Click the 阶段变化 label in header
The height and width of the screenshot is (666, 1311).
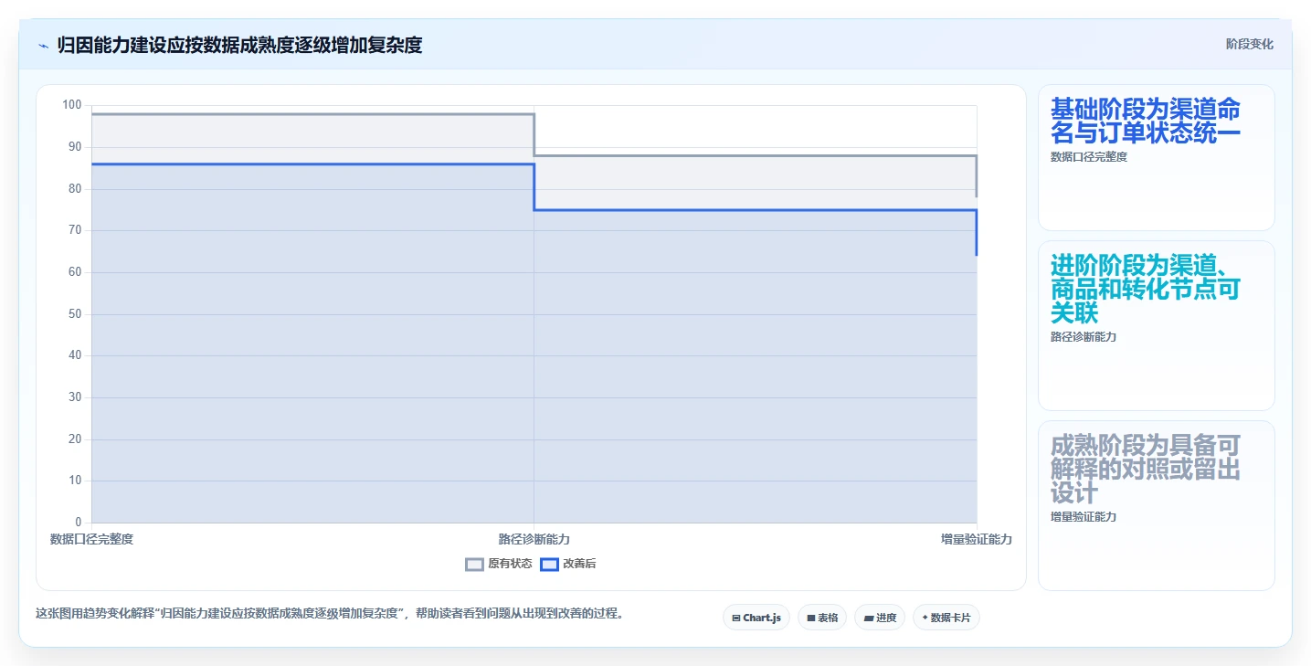[x=1249, y=45]
